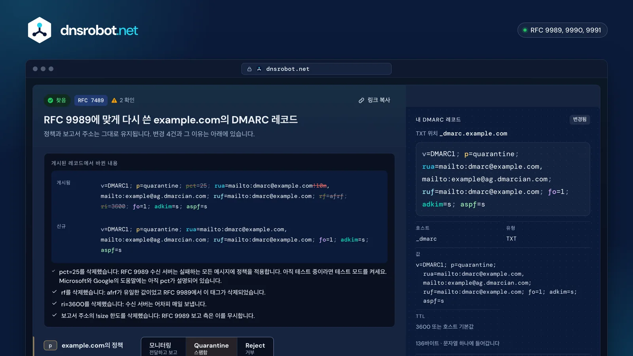The width and height of the screenshot is (633, 356).
Task: Click the chain link icon beside 링크 복사
Action: [x=361, y=100]
